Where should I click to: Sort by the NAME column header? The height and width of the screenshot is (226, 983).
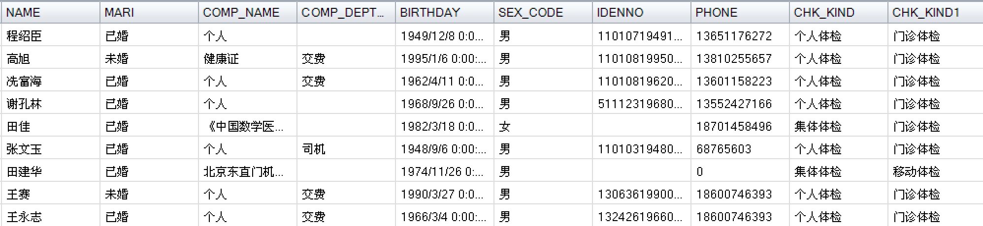pos(50,12)
